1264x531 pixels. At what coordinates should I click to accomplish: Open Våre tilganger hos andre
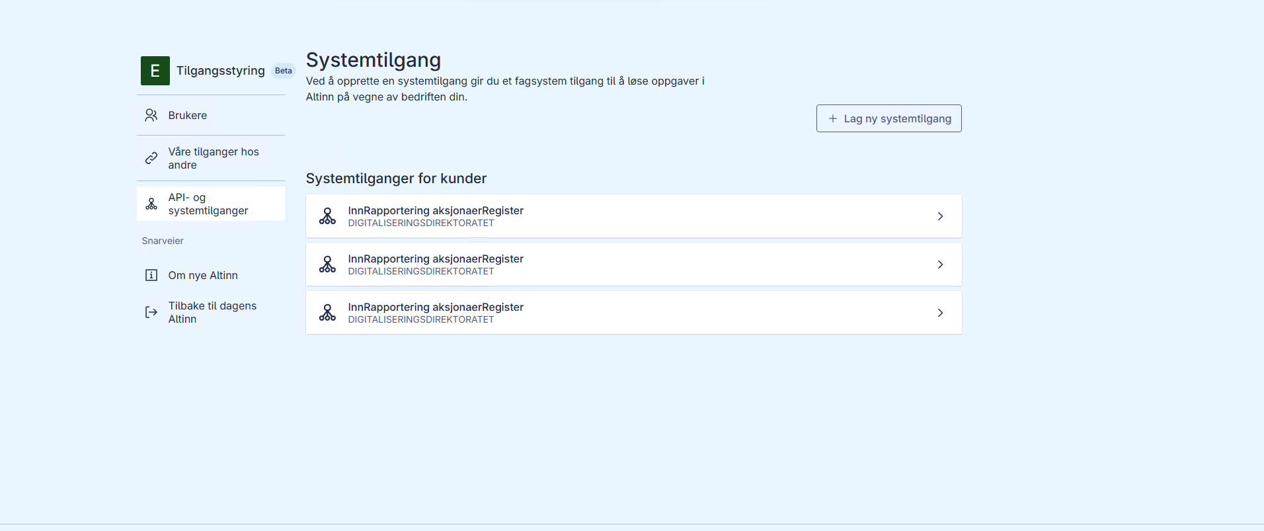coord(213,158)
